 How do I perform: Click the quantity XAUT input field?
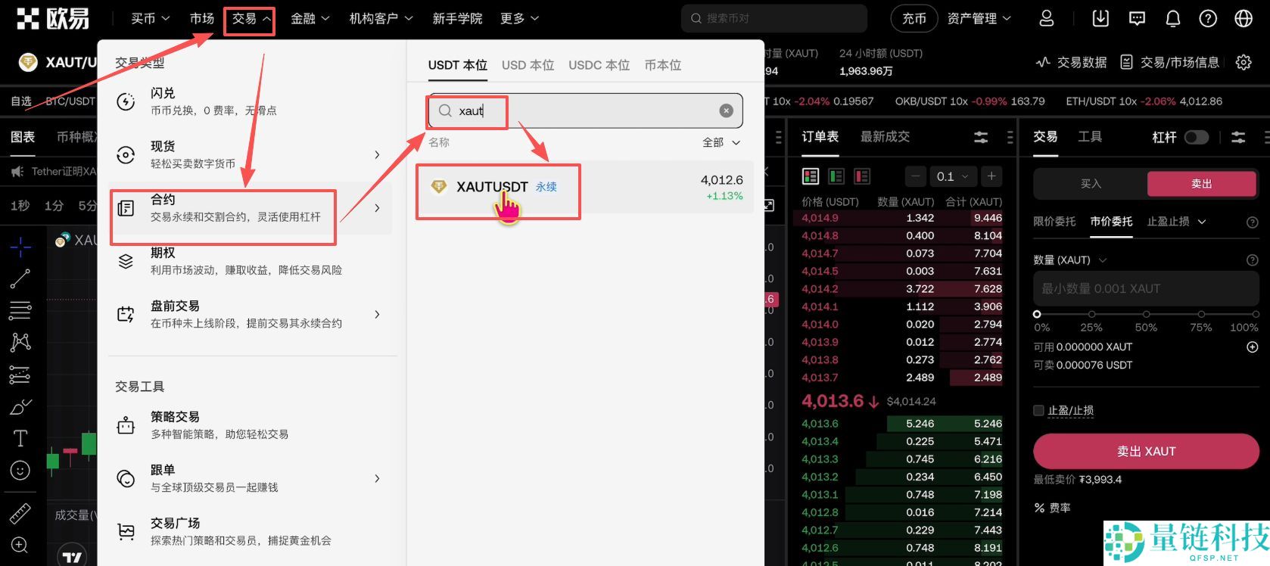[x=1146, y=289]
